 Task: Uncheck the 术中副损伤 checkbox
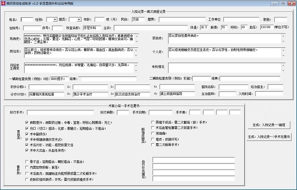(27, 134)
